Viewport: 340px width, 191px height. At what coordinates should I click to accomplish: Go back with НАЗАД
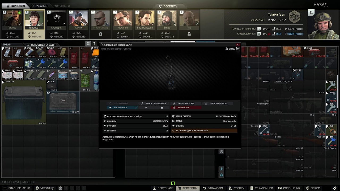coord(320,5)
